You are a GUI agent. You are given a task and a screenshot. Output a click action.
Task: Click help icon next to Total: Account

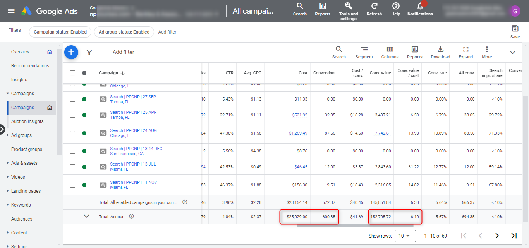coord(131,216)
